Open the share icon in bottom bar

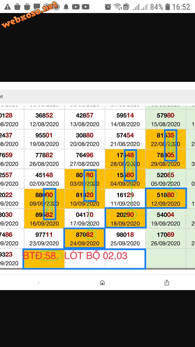click(x=167, y=282)
